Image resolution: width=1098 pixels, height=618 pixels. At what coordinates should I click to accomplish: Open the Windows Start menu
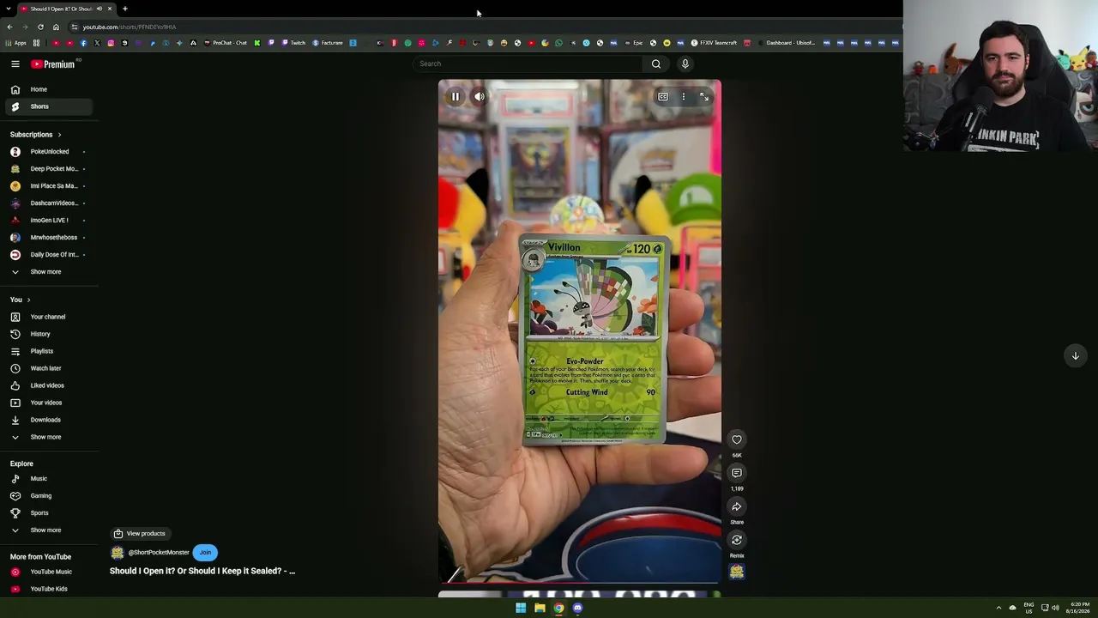coord(521,608)
